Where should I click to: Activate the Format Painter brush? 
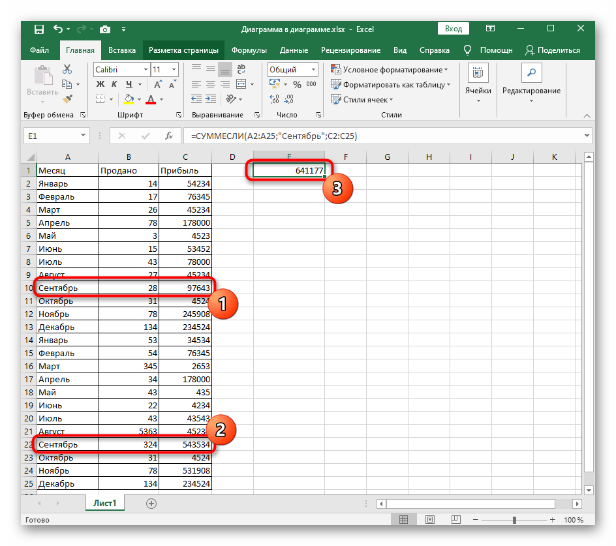point(68,99)
